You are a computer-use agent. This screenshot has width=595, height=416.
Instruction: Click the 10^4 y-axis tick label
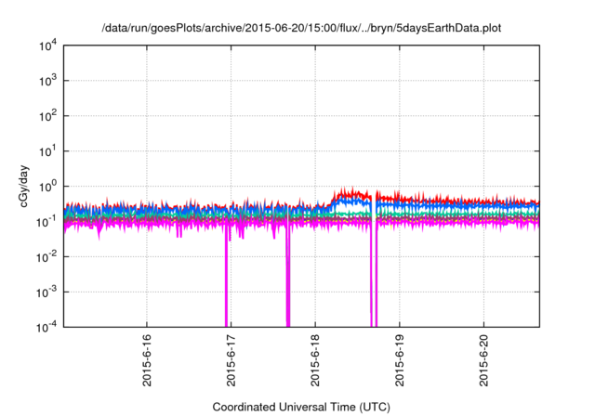(47, 46)
